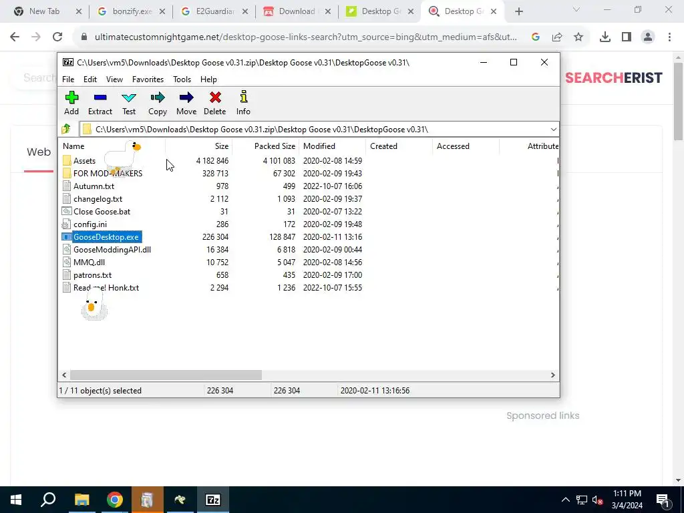The height and width of the screenshot is (513, 684).
Task: Click the share page icon in Chrome
Action: [x=557, y=37]
